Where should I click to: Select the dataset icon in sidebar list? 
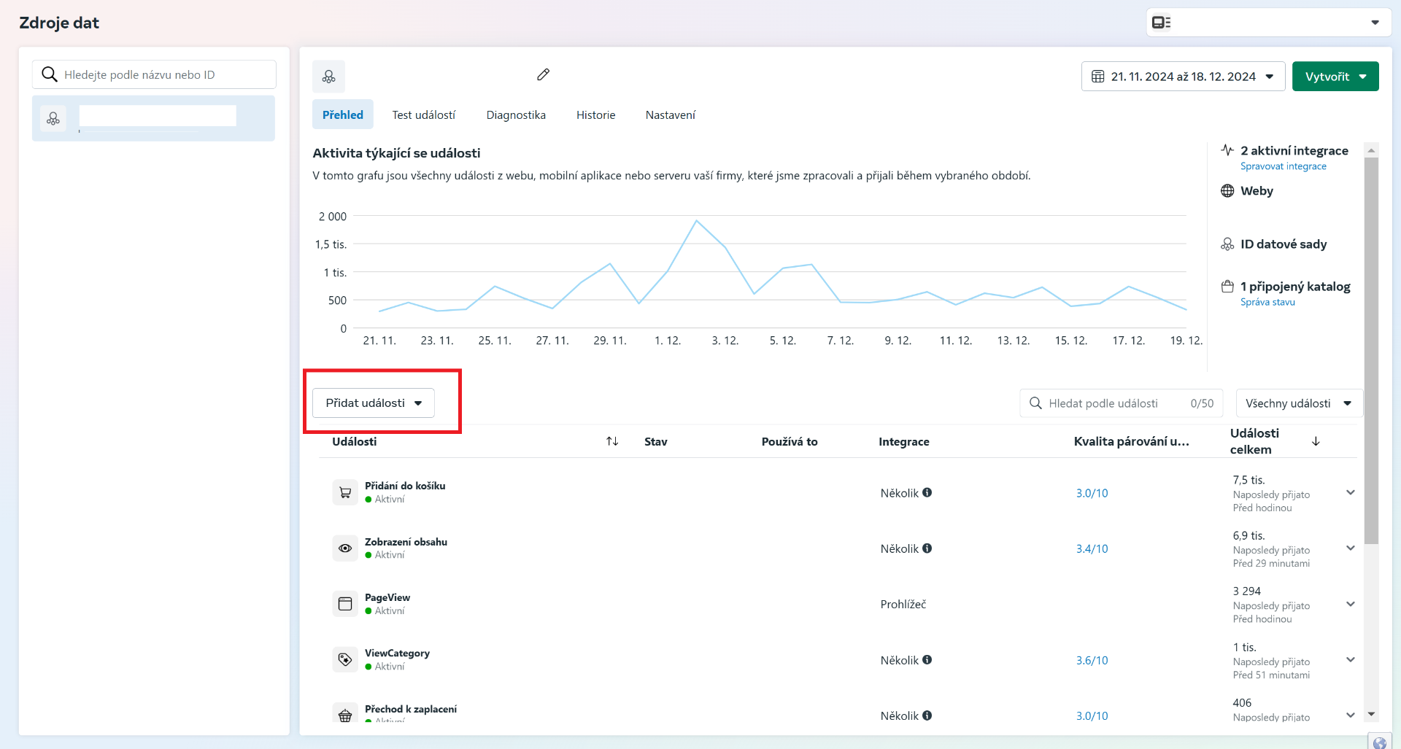53,118
